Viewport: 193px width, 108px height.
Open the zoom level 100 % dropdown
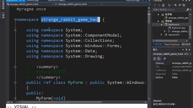[16, 102]
